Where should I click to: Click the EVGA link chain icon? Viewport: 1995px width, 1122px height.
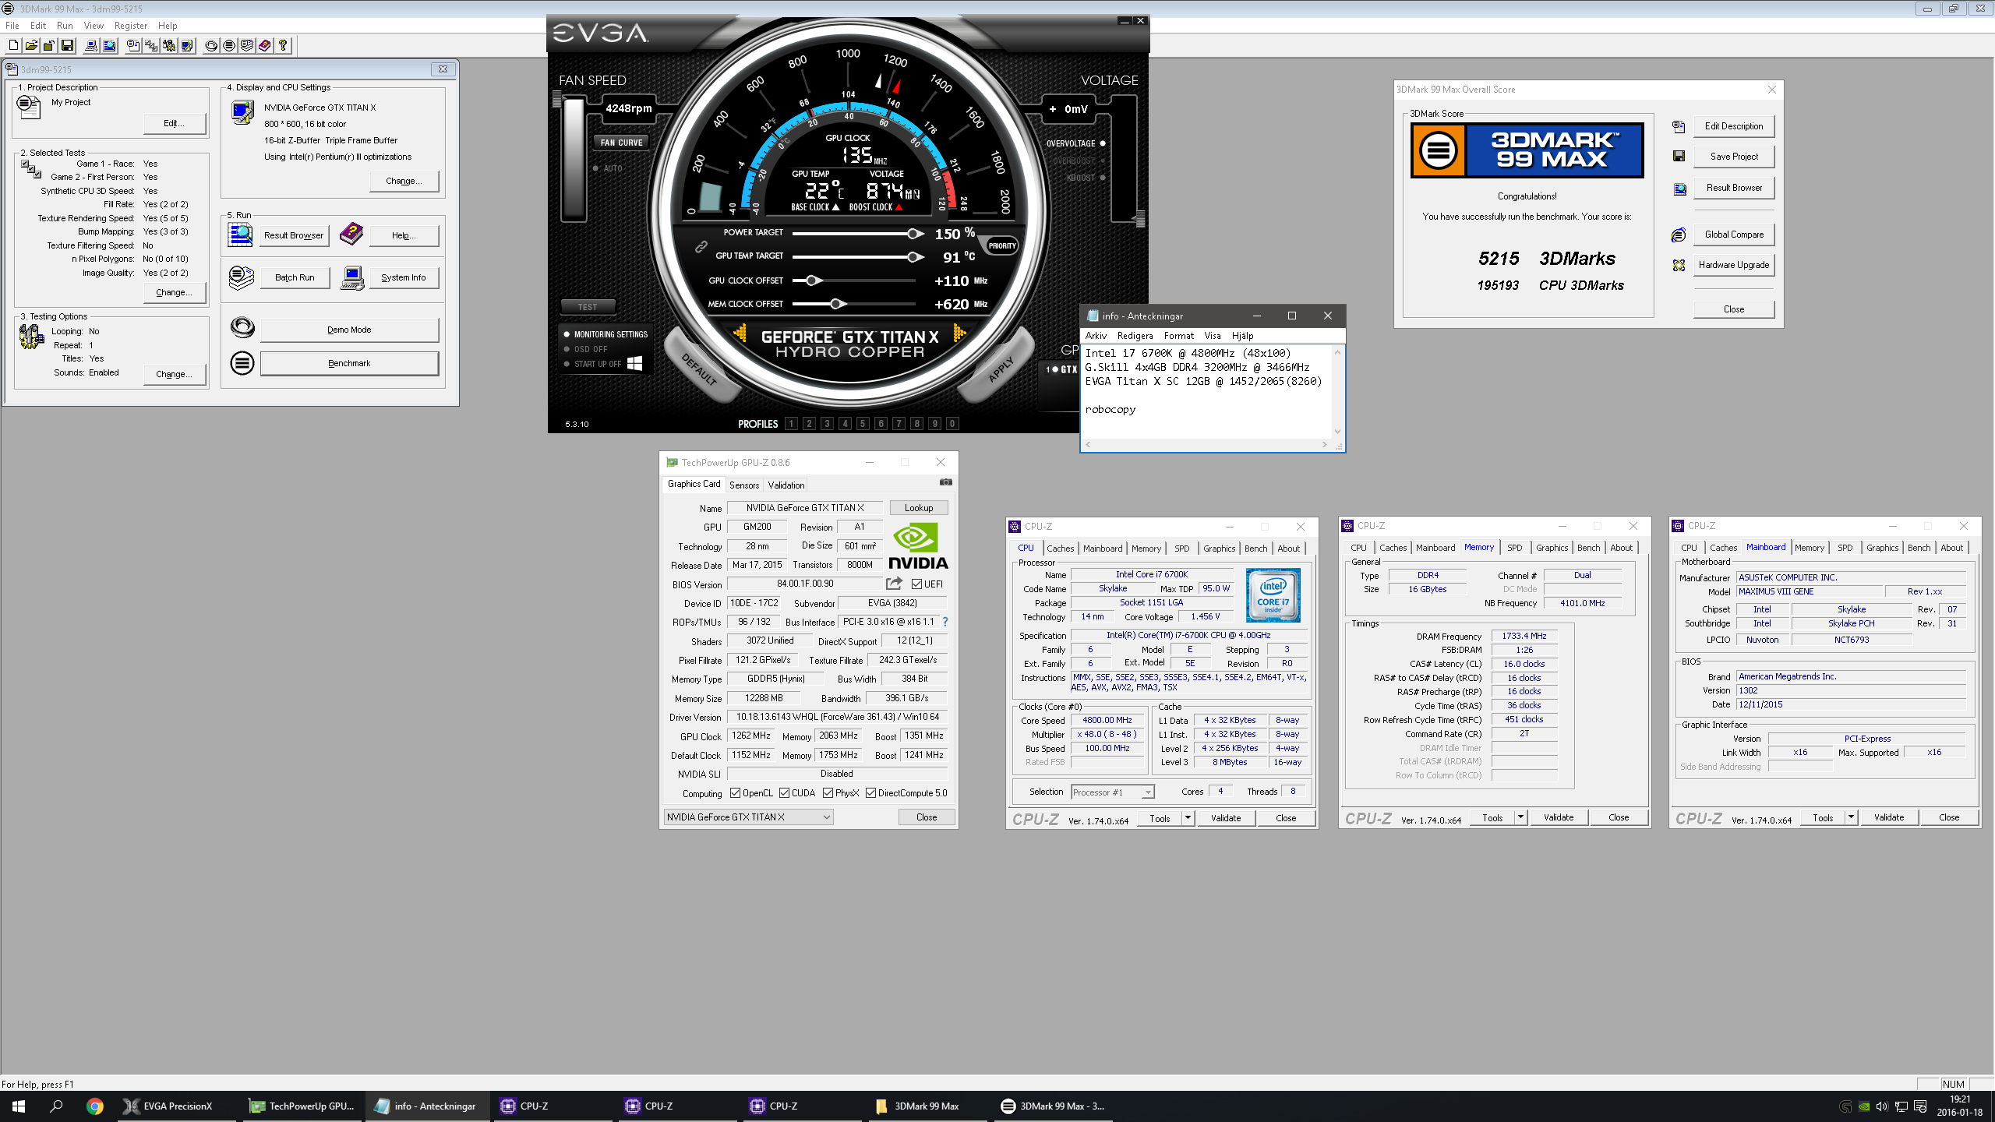click(701, 246)
